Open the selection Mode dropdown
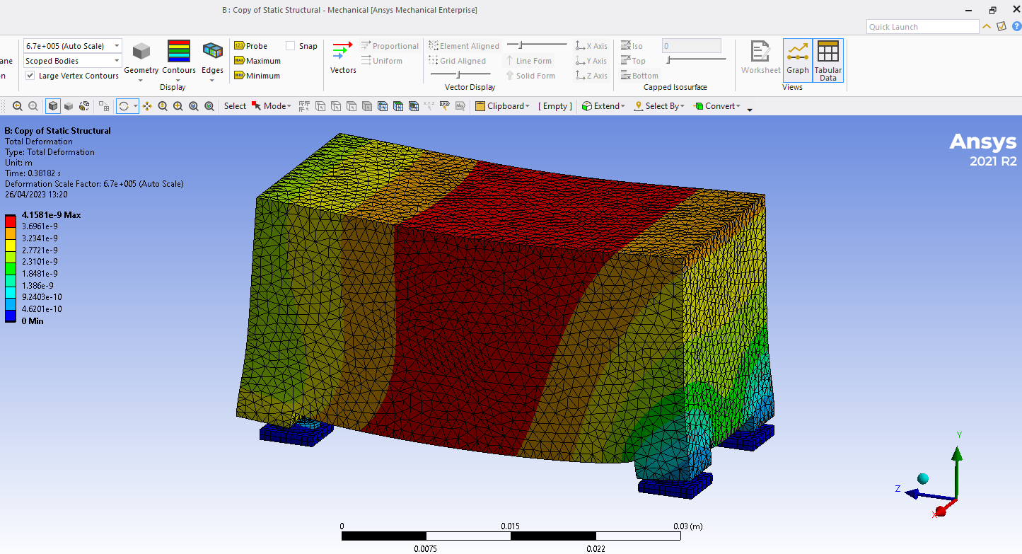 272,106
